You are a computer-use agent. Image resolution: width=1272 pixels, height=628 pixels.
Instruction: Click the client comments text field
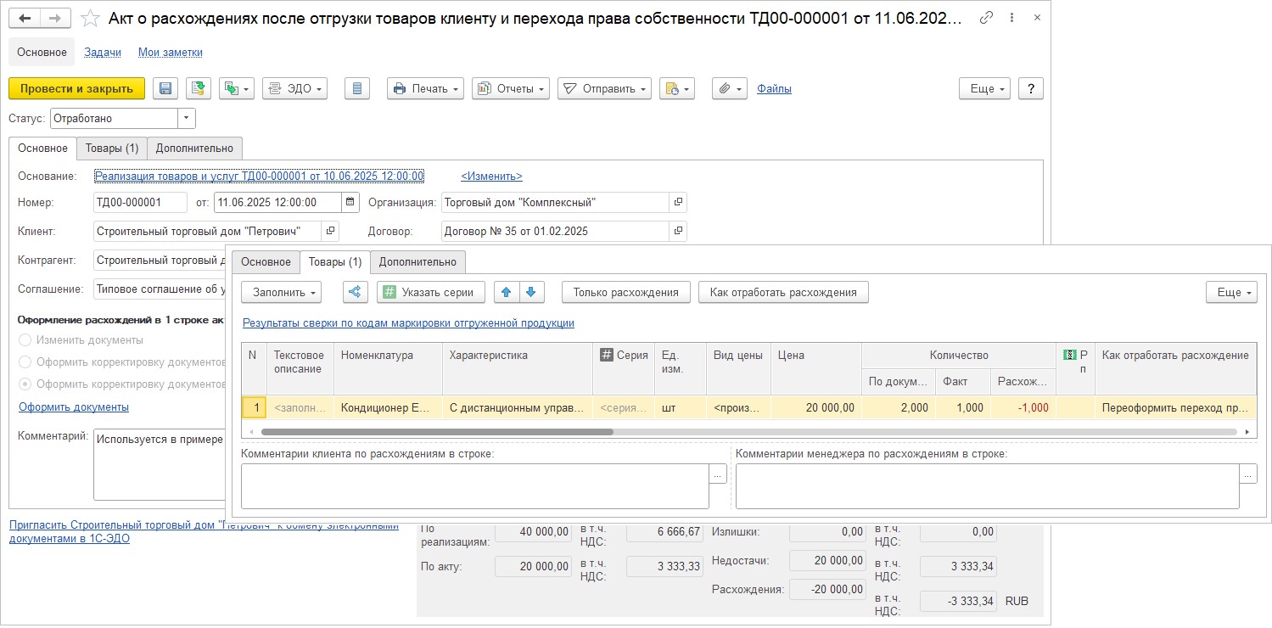click(x=475, y=486)
